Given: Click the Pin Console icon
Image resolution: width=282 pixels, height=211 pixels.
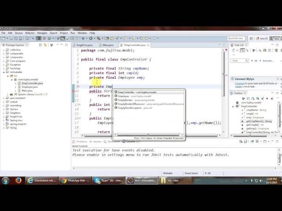Looking at the screenshot, I should click(252, 142).
